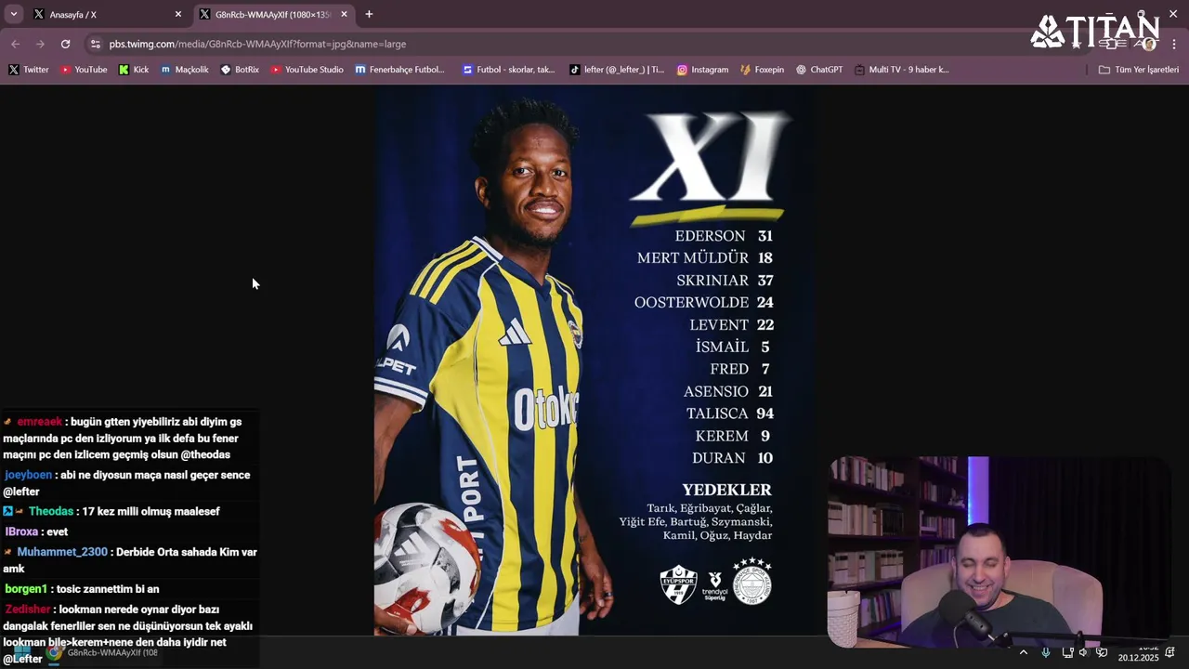Viewport: 1189px width, 669px height.
Task: Click the Fenerbahçe lineup image
Action: [x=595, y=361]
